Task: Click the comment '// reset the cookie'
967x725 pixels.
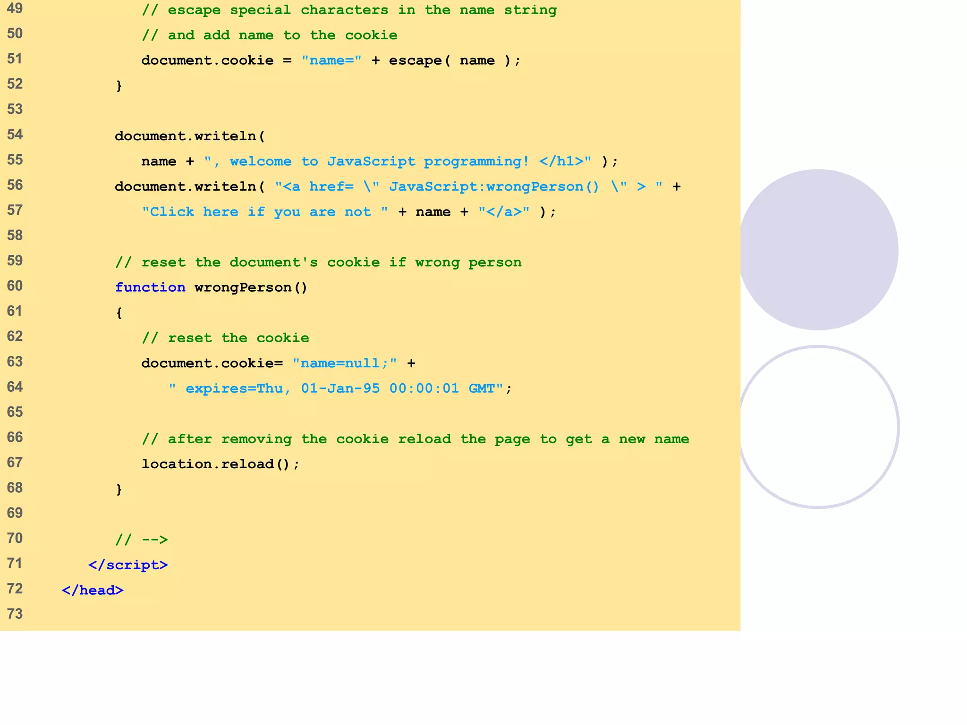Action: tap(225, 338)
